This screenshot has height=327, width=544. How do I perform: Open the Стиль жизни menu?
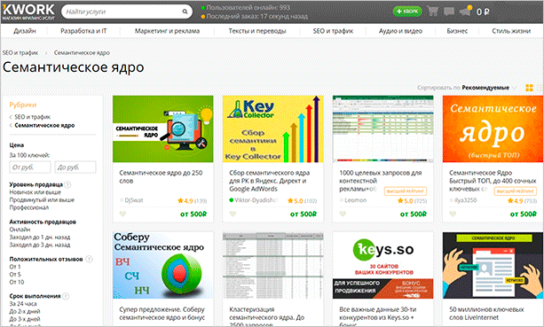click(511, 31)
